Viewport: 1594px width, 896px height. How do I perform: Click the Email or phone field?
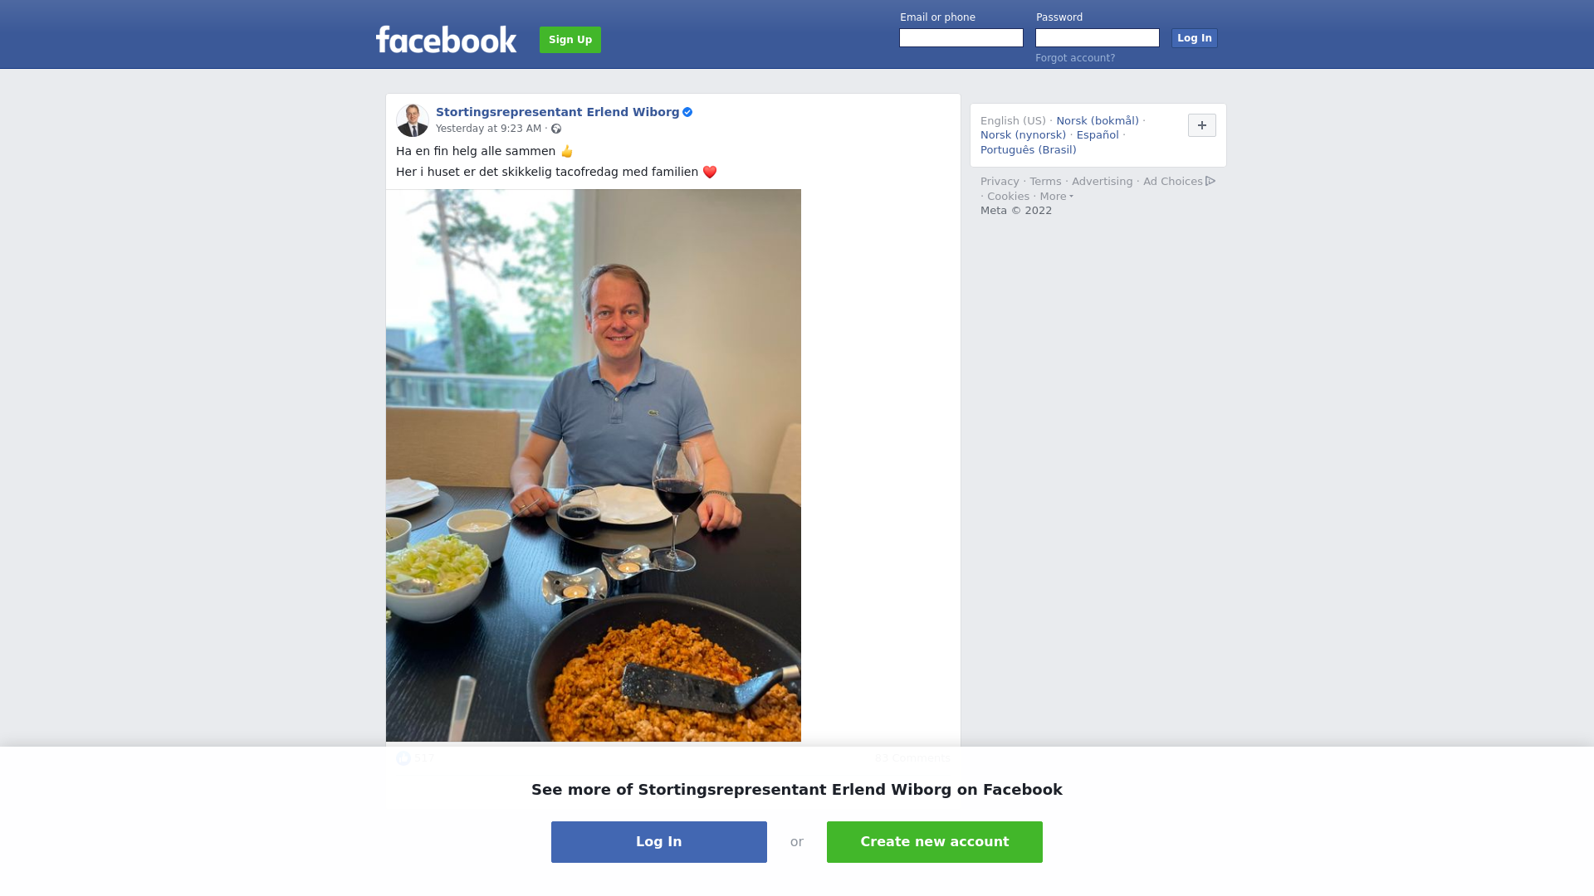961,38
